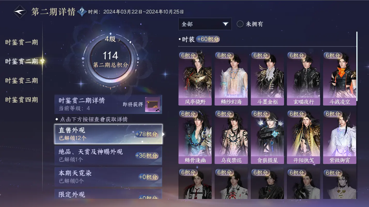This screenshot has width=369, height=207.
Task: Open the 时鉴赏四期 tab
Action: click(x=22, y=100)
